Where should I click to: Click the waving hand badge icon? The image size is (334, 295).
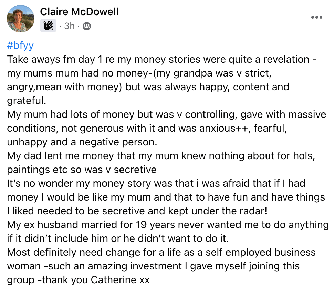(x=48, y=26)
